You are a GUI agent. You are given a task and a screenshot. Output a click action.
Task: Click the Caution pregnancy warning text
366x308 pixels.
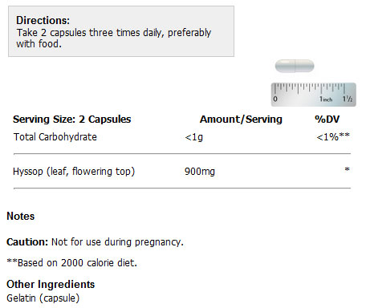(x=95, y=242)
